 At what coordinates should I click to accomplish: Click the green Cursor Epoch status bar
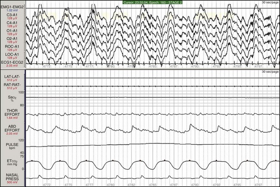140,2
